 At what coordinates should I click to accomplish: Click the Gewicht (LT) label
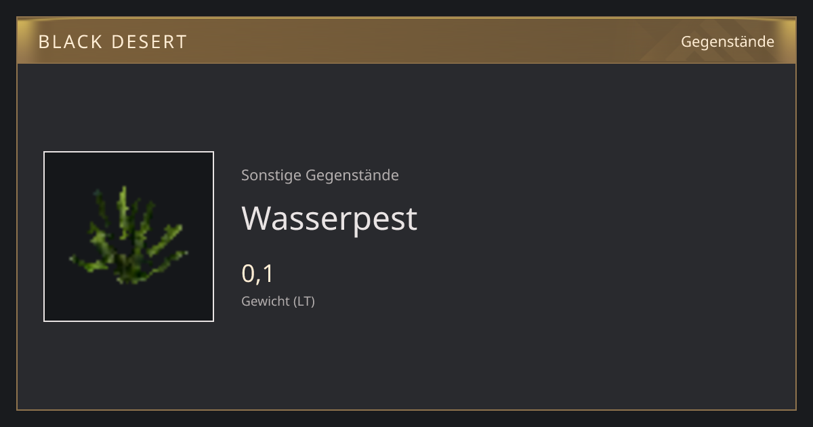click(278, 301)
